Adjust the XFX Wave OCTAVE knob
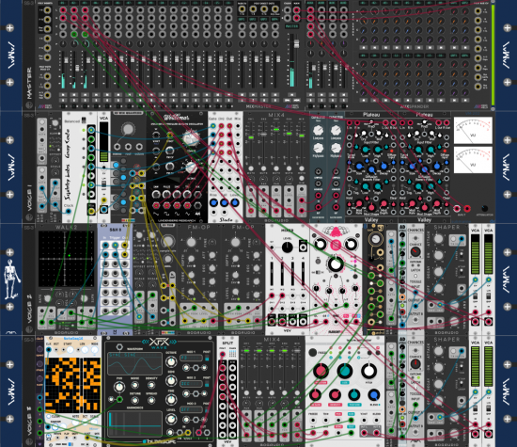517x447 pixels. (x=170, y=362)
